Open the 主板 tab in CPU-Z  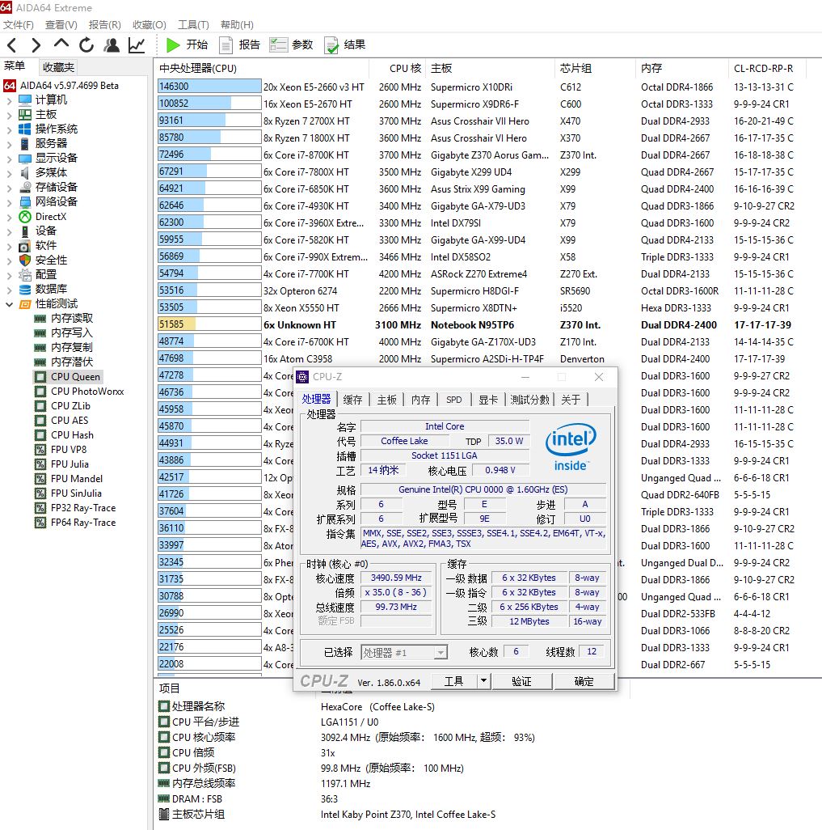pos(386,400)
